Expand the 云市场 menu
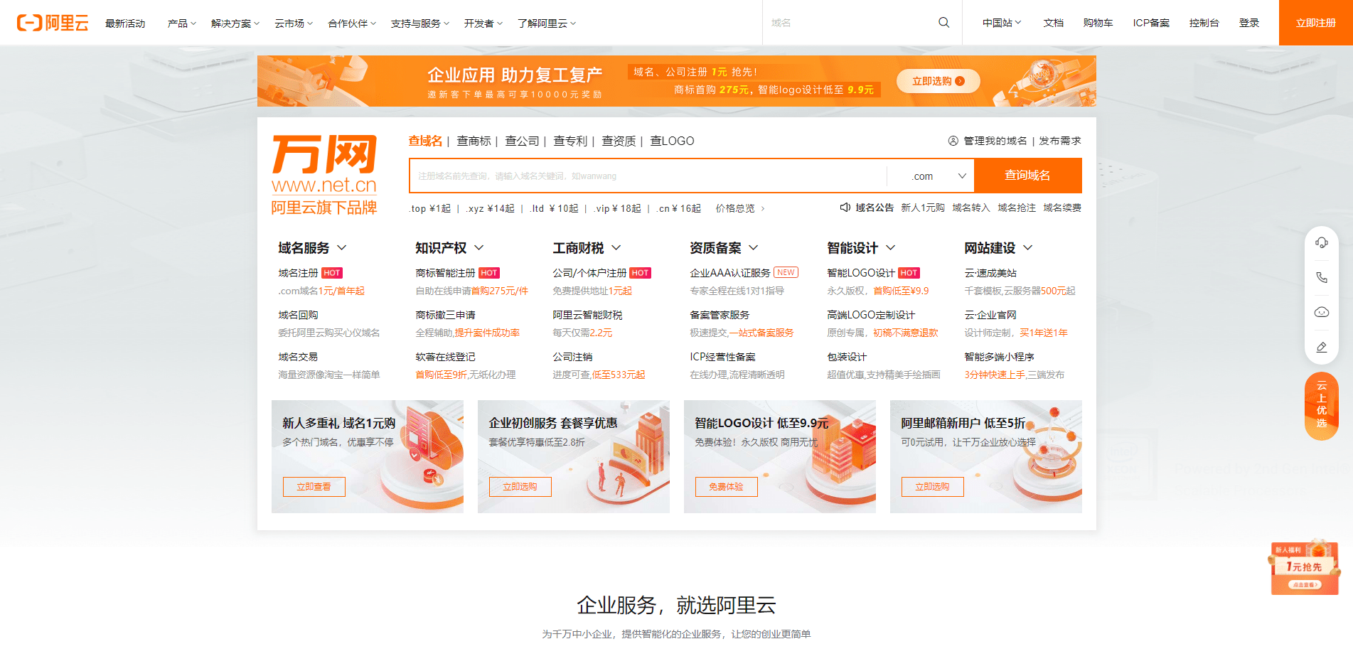The height and width of the screenshot is (666, 1353). tap(294, 23)
